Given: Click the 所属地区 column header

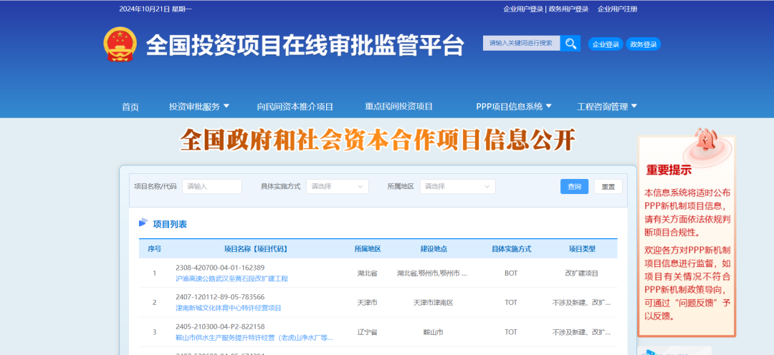Looking at the screenshot, I should [368, 249].
